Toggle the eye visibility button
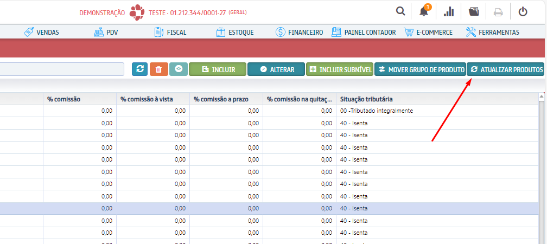Screen dimensions: 547x244 [178, 69]
